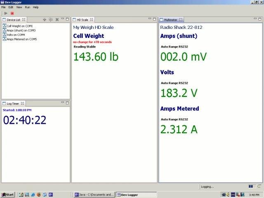Select the Multimeter tab

point(170,20)
